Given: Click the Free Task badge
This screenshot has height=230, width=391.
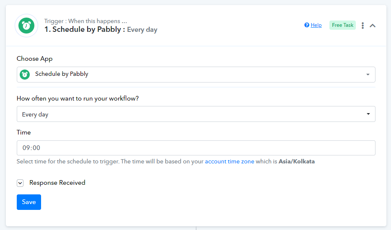Looking at the screenshot, I should 342,25.
